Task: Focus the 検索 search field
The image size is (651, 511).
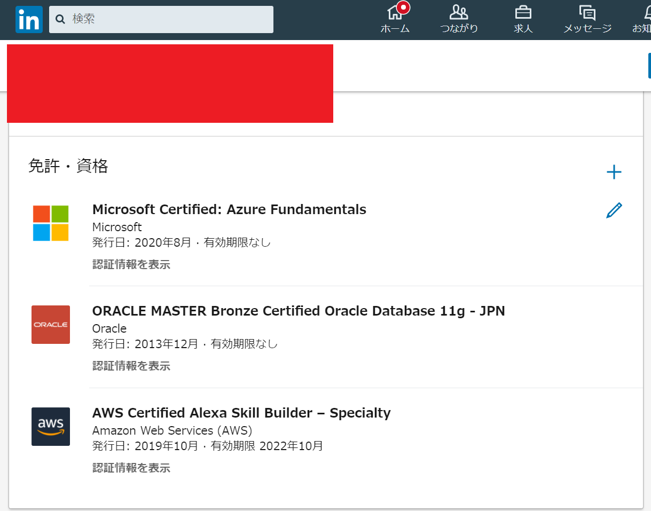Action: pos(161,19)
